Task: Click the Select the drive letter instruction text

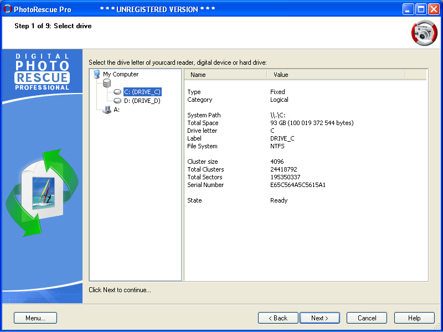Action: tap(178, 63)
